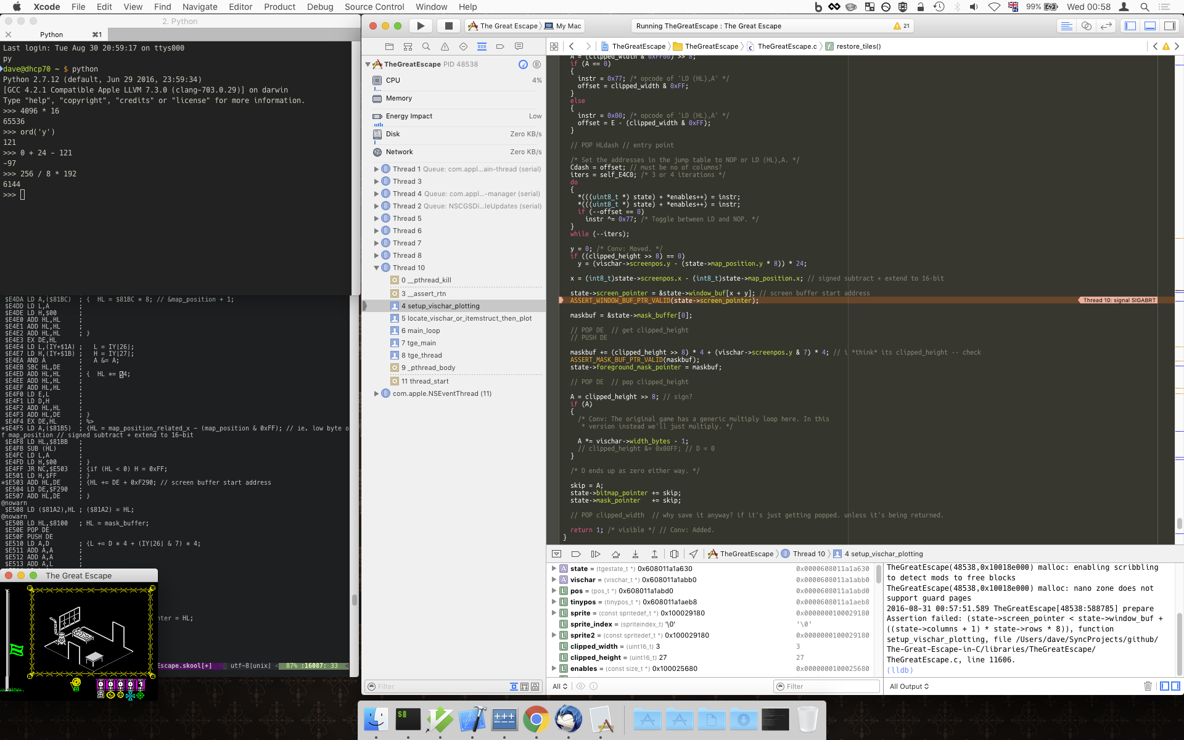Select the Python tab in Terminal window

coord(52,35)
